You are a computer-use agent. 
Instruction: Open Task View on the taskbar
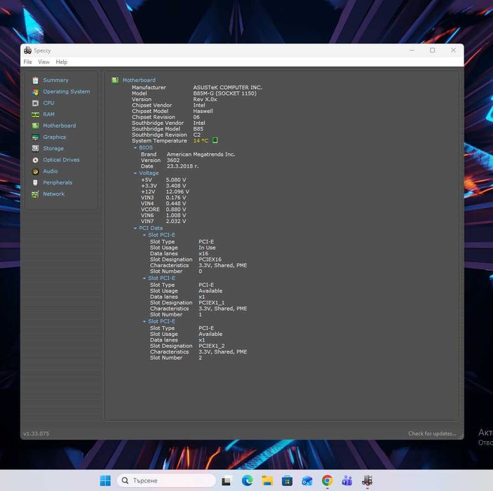(x=227, y=481)
